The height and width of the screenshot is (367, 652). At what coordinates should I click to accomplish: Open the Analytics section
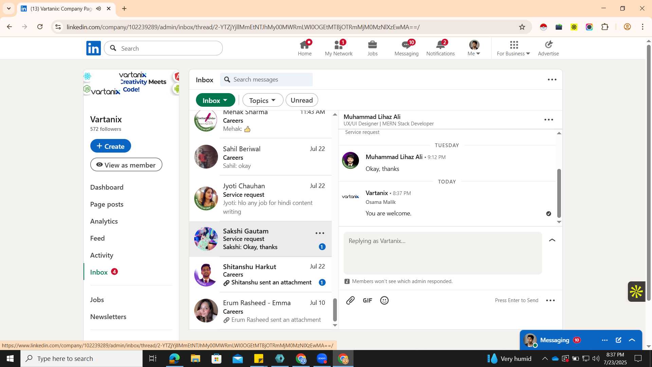click(x=104, y=221)
